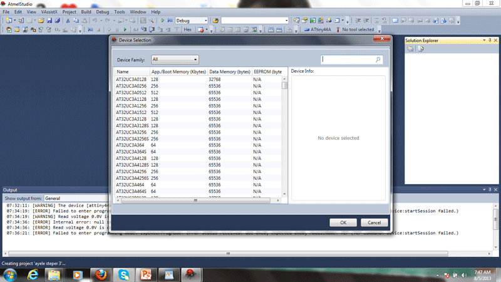Click the Skype taskbar icon

[x=123, y=274]
